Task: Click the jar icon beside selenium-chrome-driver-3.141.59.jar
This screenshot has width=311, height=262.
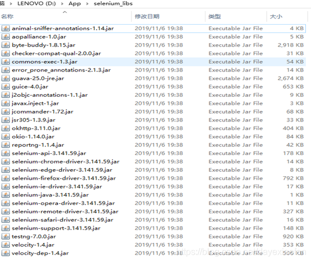Action: 6,162
